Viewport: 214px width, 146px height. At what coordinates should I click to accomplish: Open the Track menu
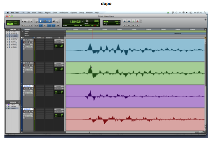click(40, 13)
